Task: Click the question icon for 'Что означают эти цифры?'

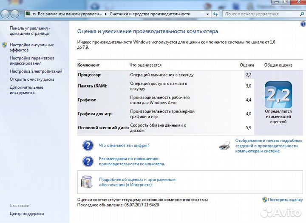Action: coord(88,145)
